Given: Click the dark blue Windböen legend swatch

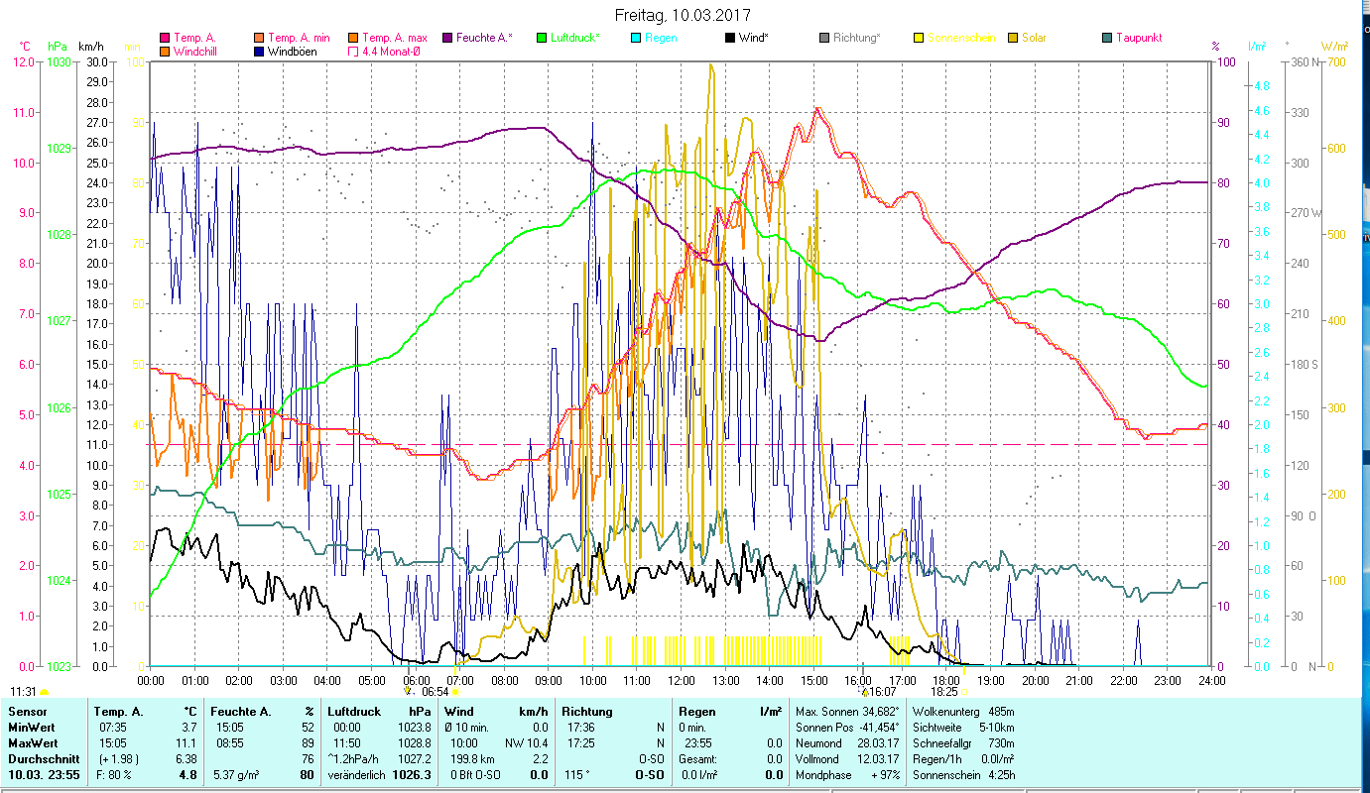Looking at the screenshot, I should pyautogui.click(x=259, y=51).
